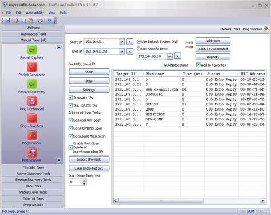Toggle Do Subnet Mask Scan checkbox
Viewport: 271px width, 215px height.
70,136
